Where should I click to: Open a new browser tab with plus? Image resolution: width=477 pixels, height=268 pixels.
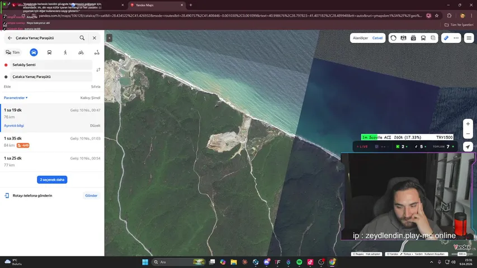(x=191, y=5)
